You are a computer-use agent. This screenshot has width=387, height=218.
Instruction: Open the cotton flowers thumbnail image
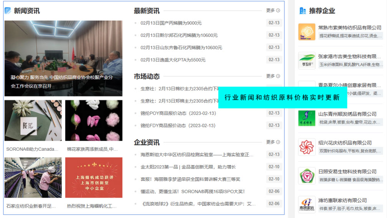coord(94,120)
